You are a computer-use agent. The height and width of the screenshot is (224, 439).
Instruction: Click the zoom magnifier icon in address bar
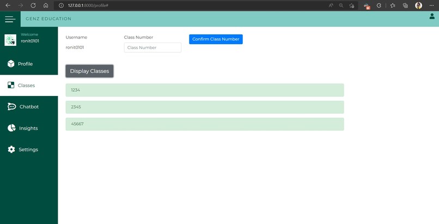tap(341, 5)
